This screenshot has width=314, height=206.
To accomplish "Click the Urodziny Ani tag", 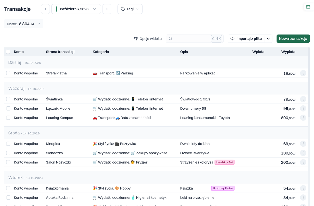I will 224,162.
